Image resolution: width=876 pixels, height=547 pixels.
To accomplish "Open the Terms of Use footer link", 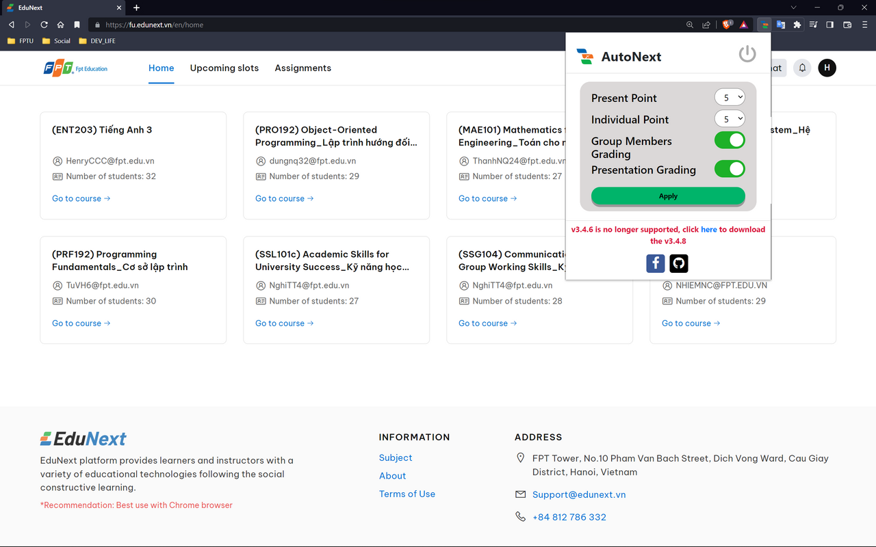I will tap(407, 494).
